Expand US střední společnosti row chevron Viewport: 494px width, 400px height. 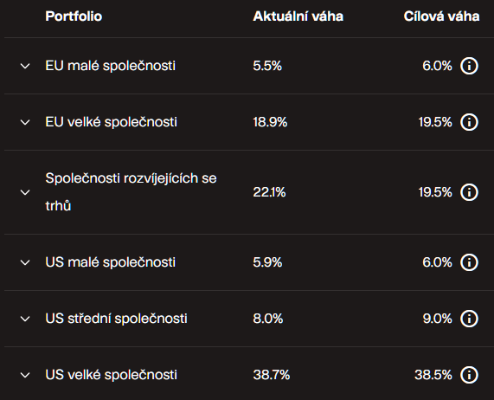(25, 319)
